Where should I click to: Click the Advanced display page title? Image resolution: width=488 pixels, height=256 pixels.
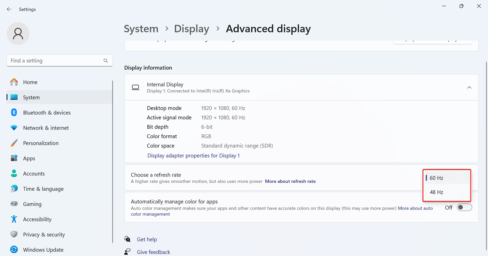click(x=268, y=29)
